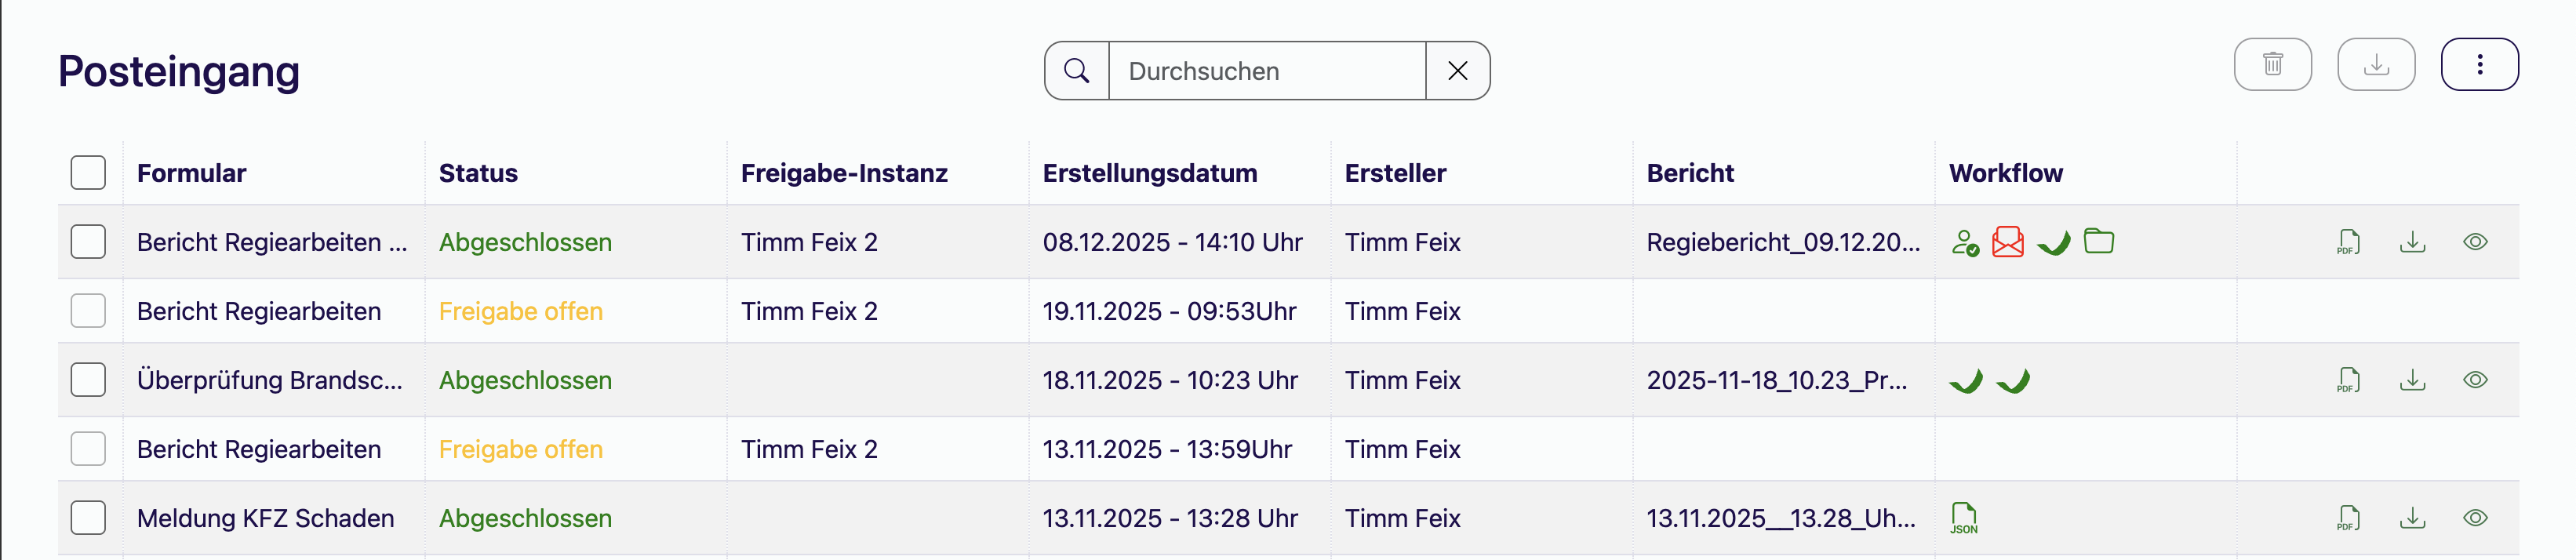Open the Regiebericht_09.12.20... report link
This screenshot has width=2576, height=560.
point(1782,242)
